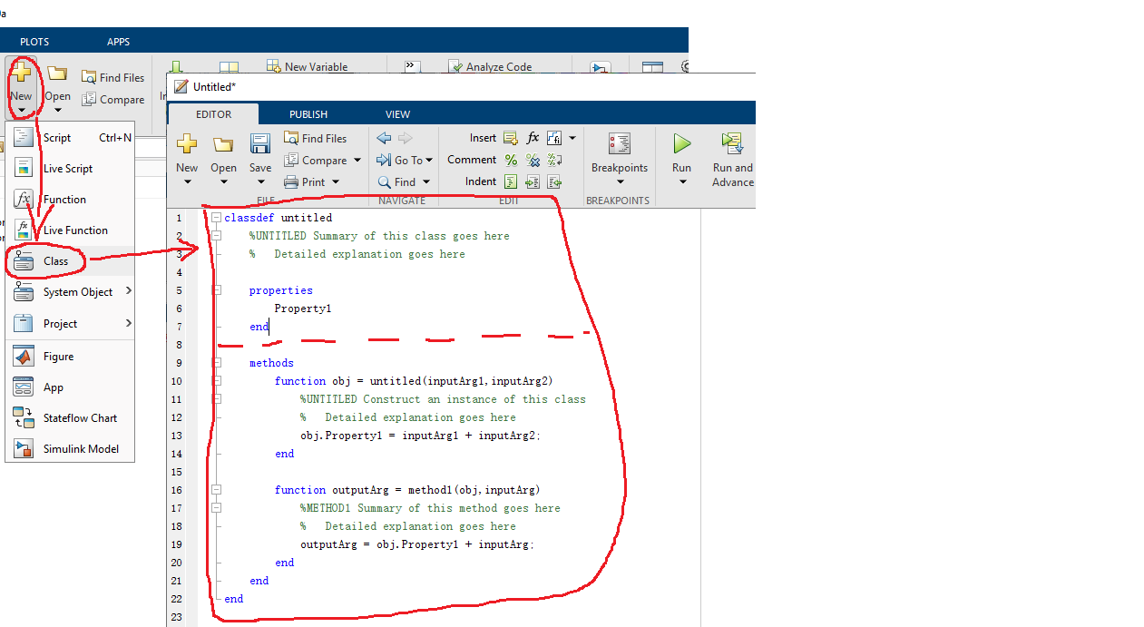The width and height of the screenshot is (1144, 627).
Task: Choose App from the New menu
Action: pyautogui.click(x=71, y=387)
